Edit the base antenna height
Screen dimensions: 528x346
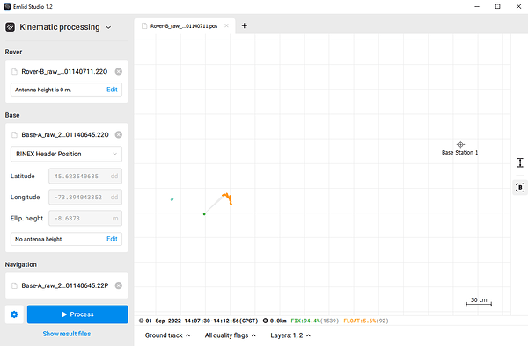112,239
